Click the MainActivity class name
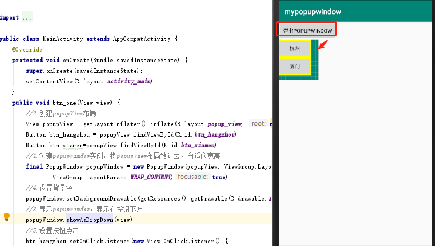Image resolution: width=435 pixels, height=246 pixels. [x=63, y=39]
